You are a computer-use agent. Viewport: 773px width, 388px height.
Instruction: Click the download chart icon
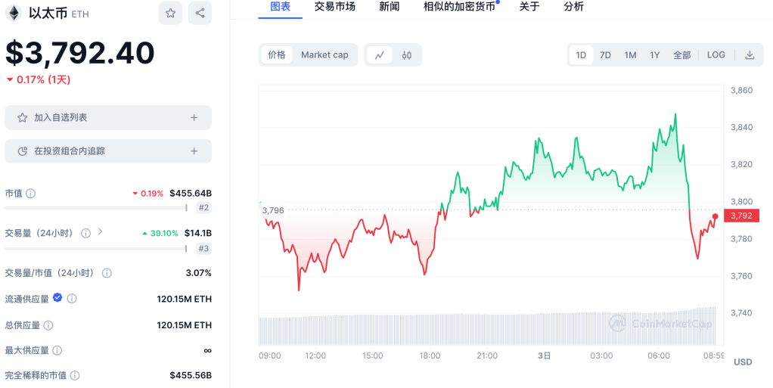pos(750,54)
